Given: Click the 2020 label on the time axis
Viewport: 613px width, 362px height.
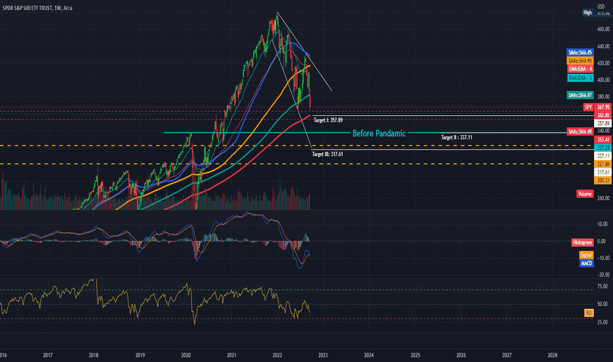Looking at the screenshot, I should click(185, 355).
